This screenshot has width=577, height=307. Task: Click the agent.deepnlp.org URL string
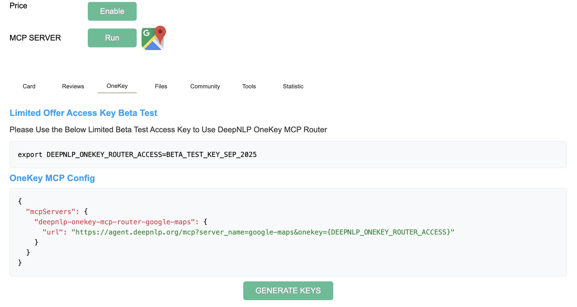pyautogui.click(x=263, y=232)
